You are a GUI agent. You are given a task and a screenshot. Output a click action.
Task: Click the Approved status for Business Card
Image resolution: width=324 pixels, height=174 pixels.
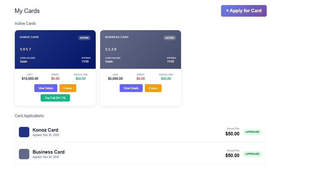click(x=252, y=154)
